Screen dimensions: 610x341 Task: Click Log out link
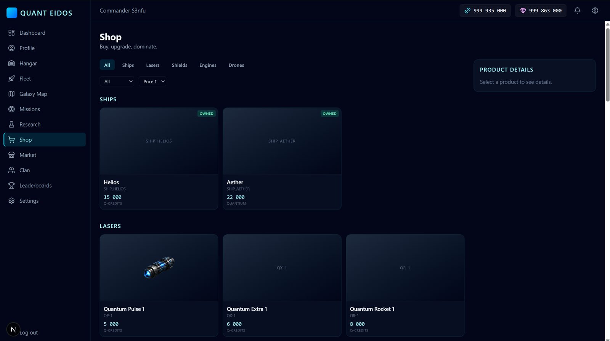pyautogui.click(x=29, y=333)
